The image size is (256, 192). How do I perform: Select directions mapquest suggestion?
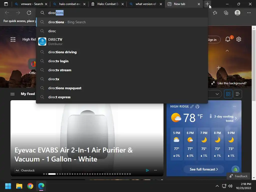tap(122, 88)
